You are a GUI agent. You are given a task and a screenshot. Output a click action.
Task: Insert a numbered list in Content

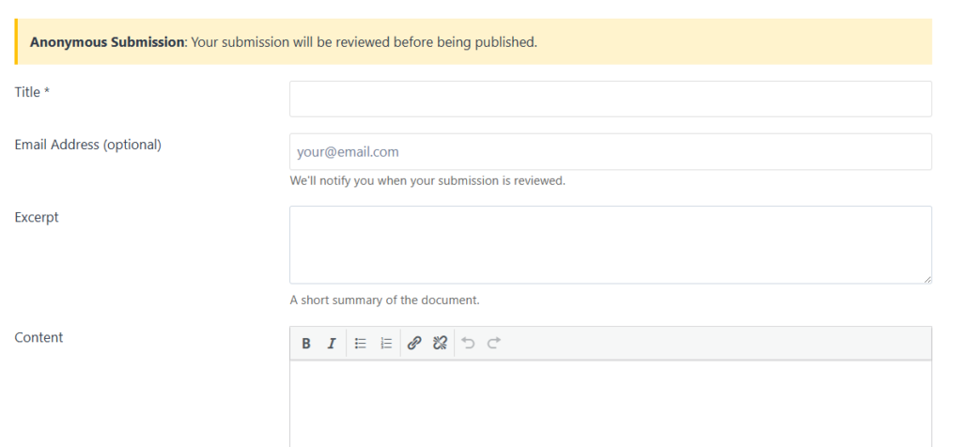(386, 344)
